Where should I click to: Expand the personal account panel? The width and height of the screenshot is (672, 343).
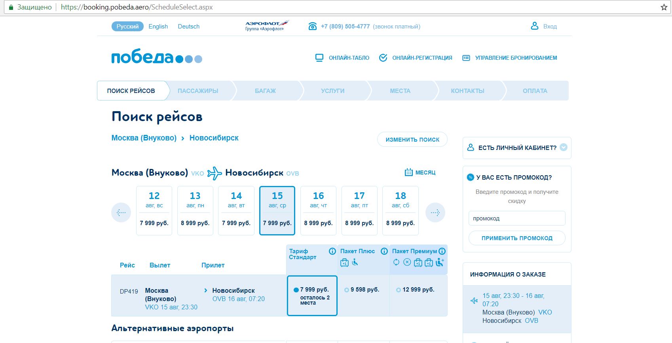coord(563,147)
